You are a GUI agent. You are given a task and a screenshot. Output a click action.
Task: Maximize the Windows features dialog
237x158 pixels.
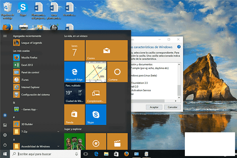169,39
